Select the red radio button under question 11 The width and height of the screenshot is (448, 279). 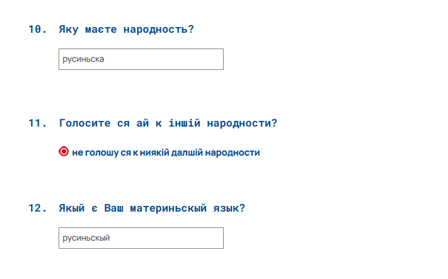point(64,151)
